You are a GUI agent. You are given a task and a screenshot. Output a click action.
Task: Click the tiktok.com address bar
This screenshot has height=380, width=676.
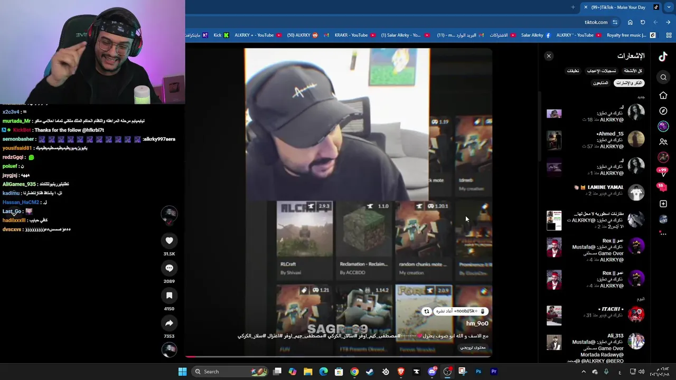(401, 22)
